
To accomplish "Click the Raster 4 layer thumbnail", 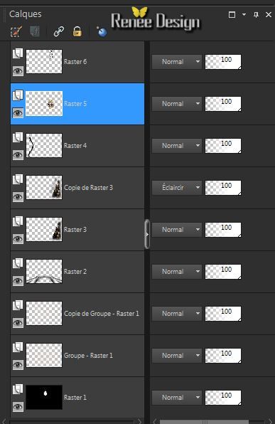I will pos(44,145).
